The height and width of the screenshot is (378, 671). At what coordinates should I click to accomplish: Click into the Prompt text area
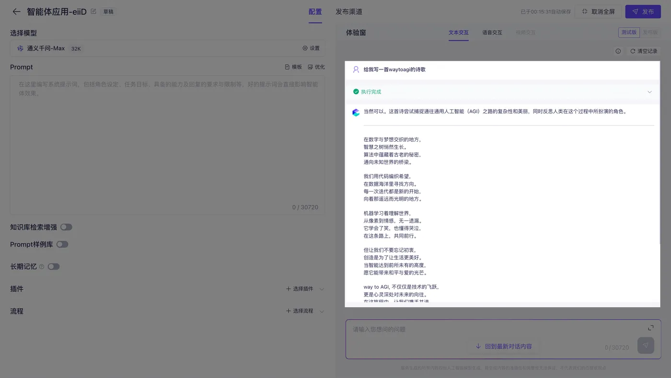(x=167, y=145)
